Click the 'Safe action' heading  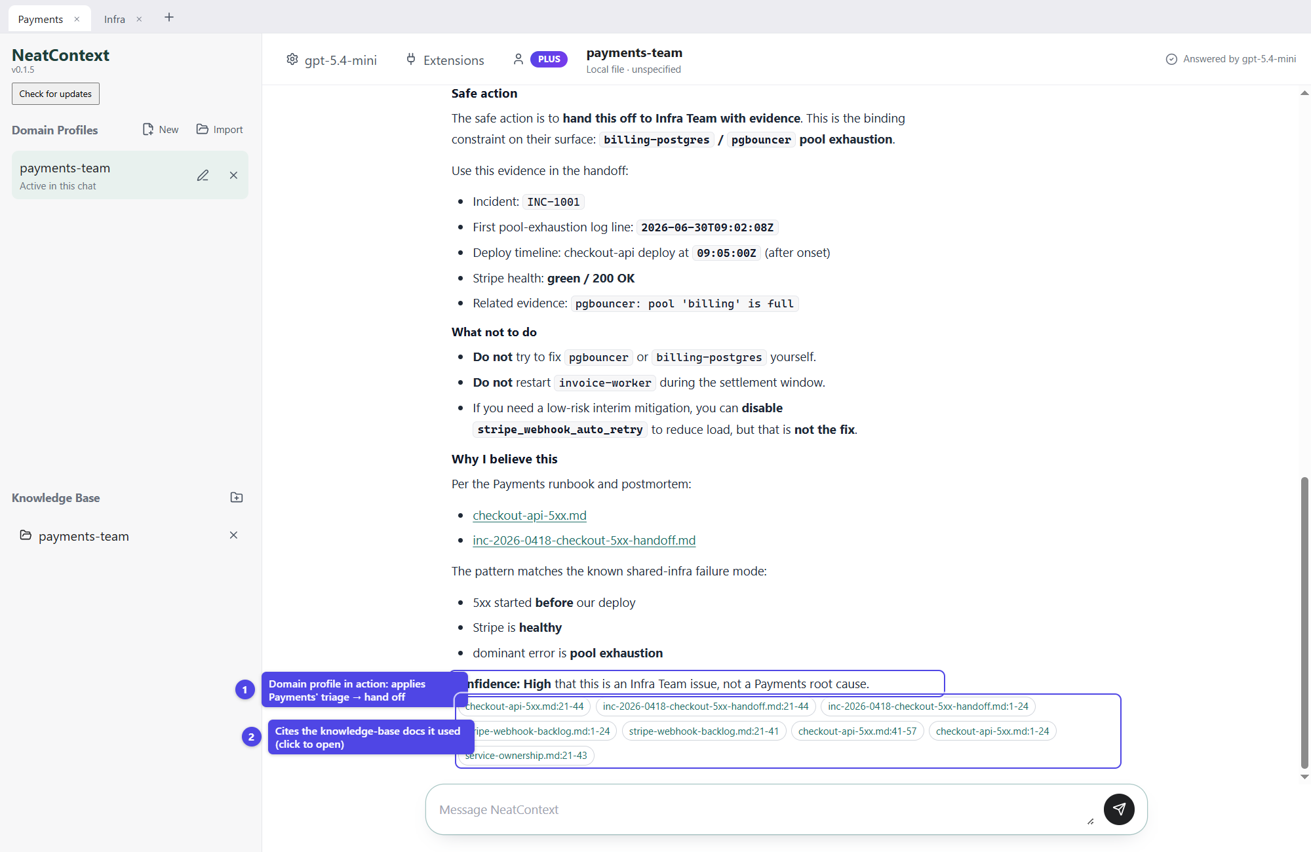(484, 94)
